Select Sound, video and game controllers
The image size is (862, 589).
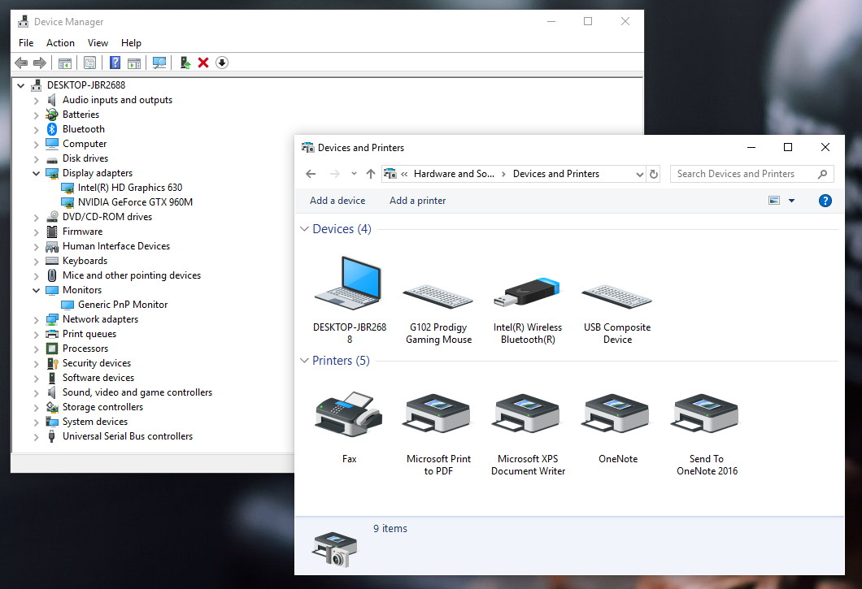(x=137, y=392)
